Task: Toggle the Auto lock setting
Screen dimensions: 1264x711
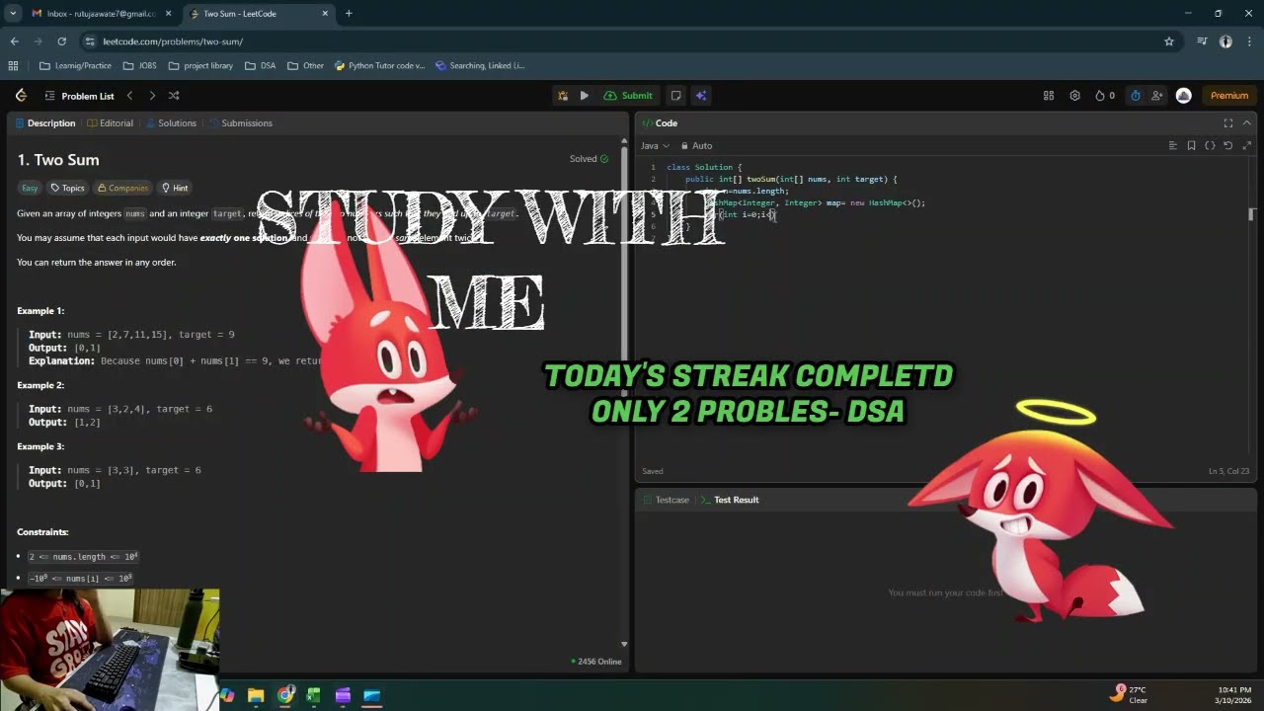Action: [x=696, y=146]
